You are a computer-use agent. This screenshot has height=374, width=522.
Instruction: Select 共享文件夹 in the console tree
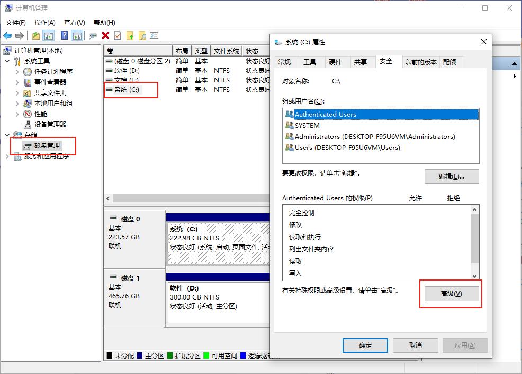pyautogui.click(x=50, y=93)
